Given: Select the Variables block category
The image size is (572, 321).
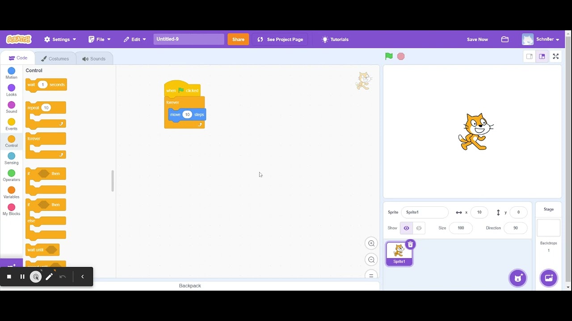Looking at the screenshot, I should tap(12, 193).
